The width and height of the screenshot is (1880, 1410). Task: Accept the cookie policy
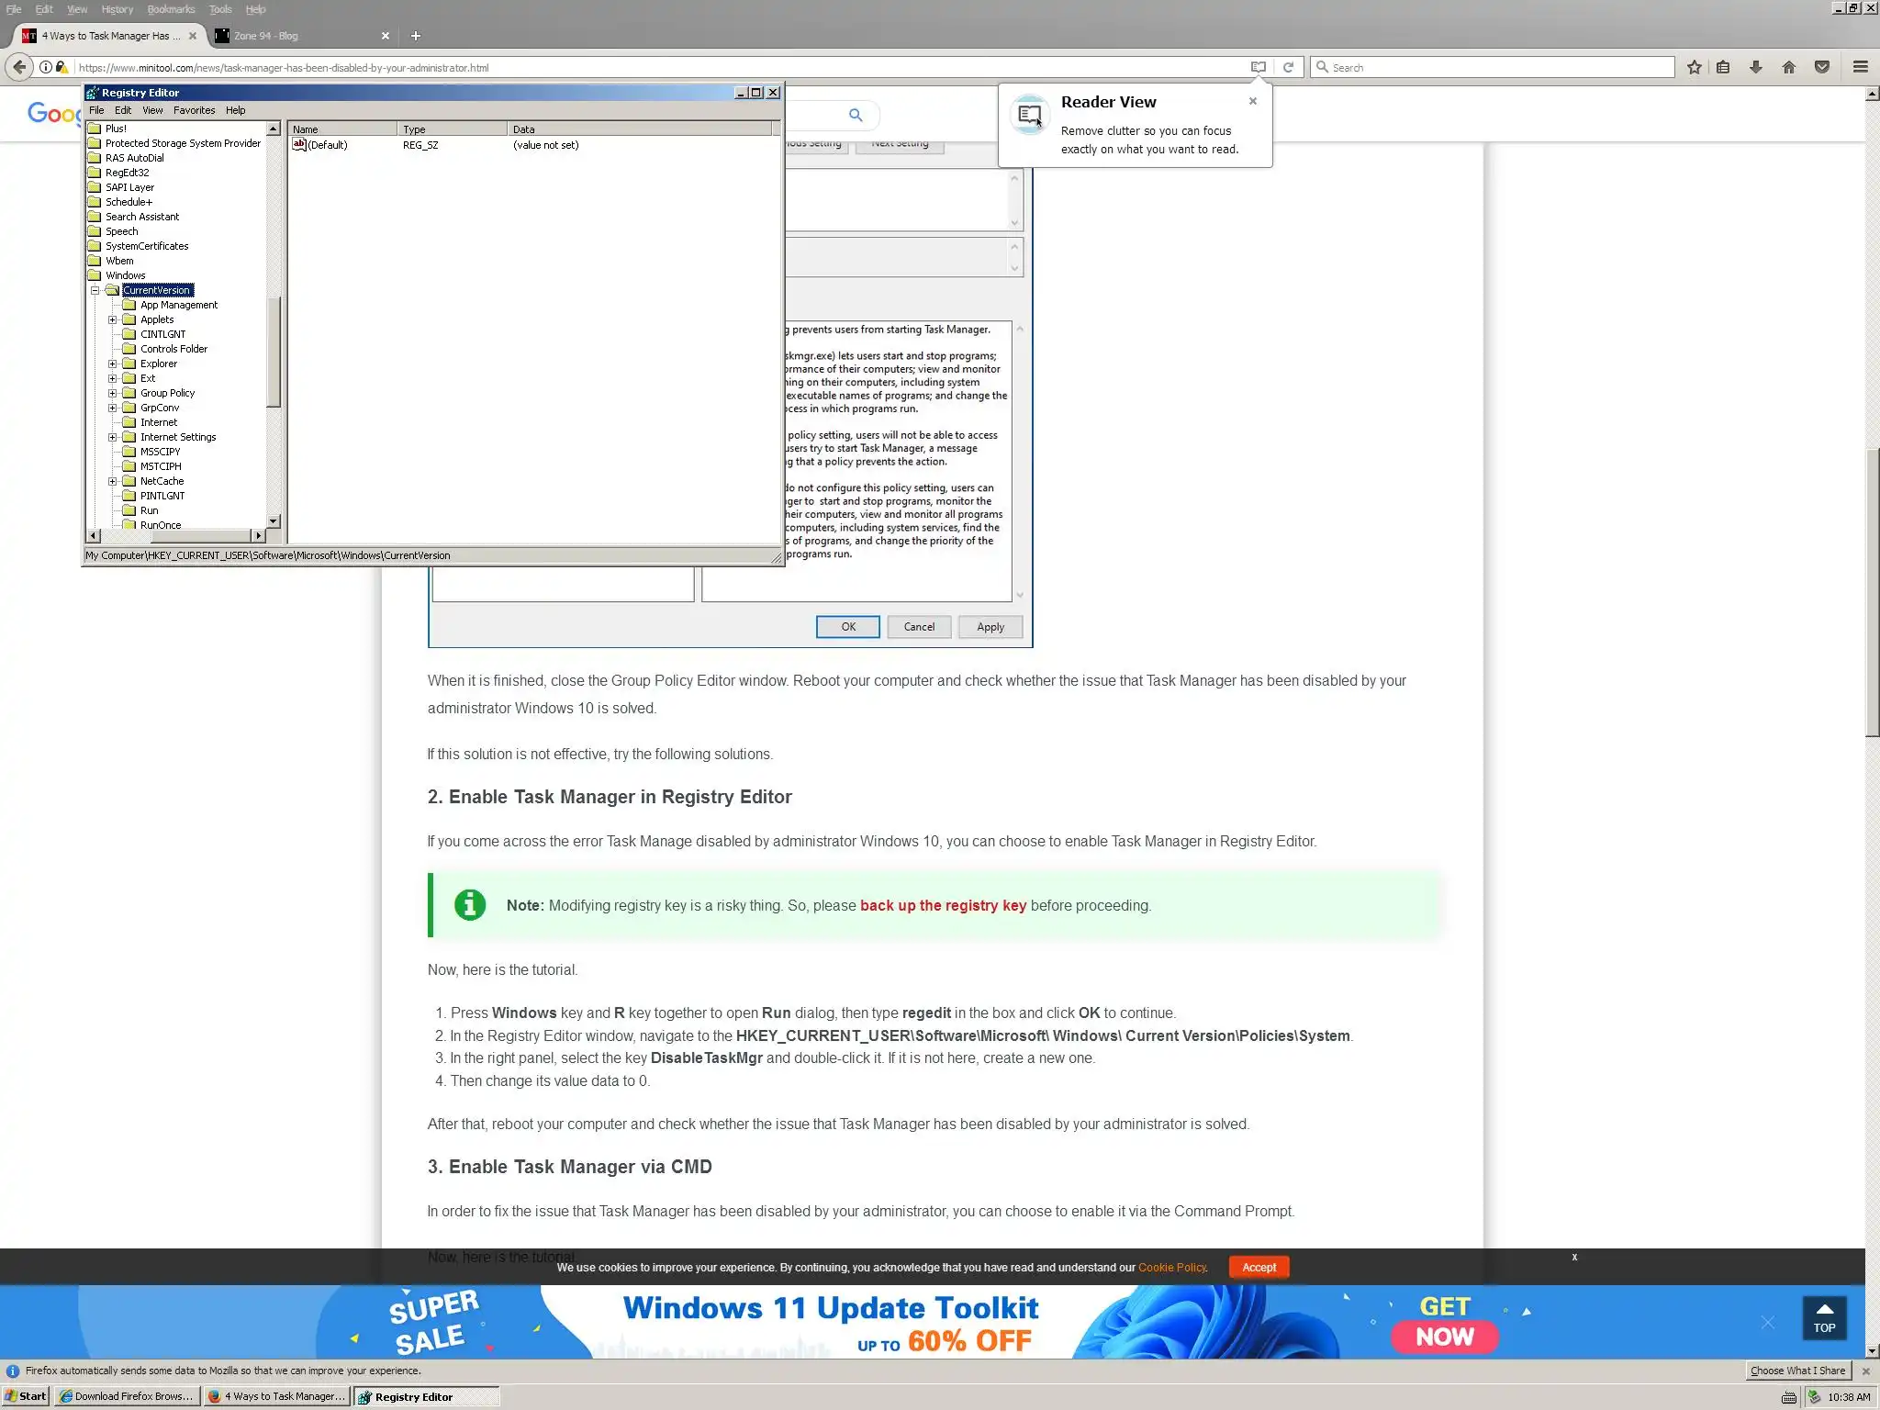pyautogui.click(x=1259, y=1267)
